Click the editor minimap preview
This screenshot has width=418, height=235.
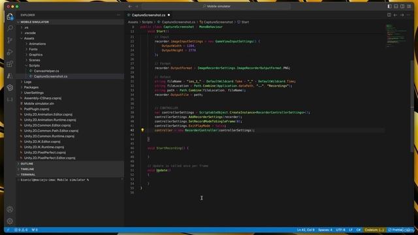[396, 36]
